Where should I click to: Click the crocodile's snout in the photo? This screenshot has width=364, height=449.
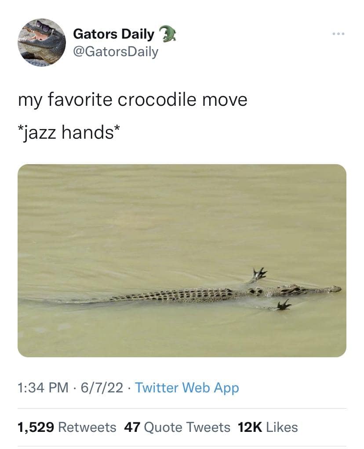[335, 289]
